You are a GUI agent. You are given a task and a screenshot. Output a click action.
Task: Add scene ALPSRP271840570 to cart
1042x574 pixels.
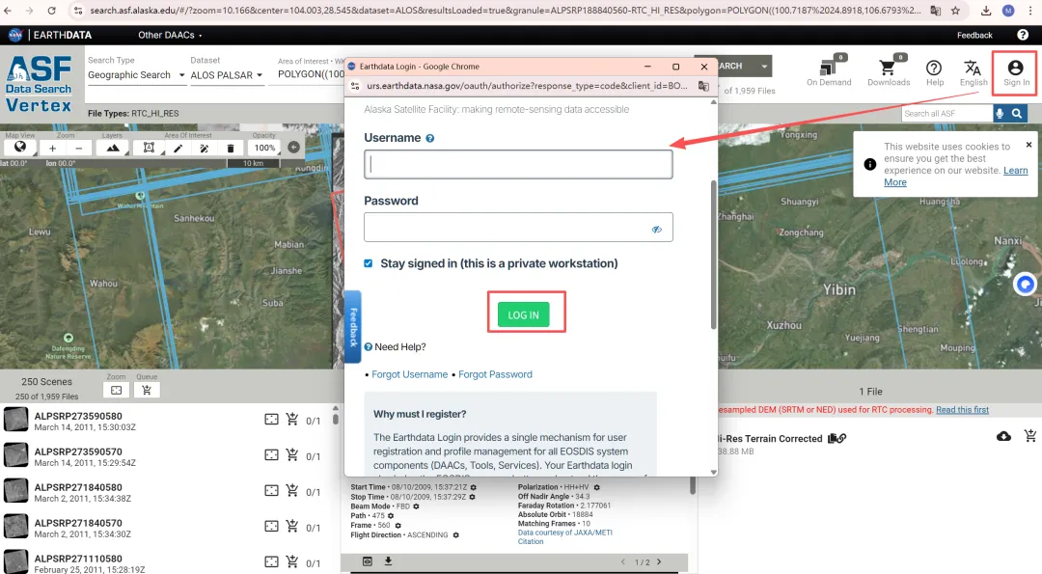tap(291, 526)
